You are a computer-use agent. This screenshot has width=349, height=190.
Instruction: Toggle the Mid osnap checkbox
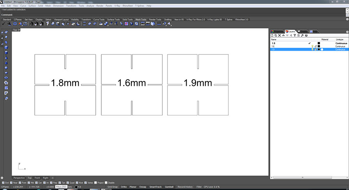29,183
